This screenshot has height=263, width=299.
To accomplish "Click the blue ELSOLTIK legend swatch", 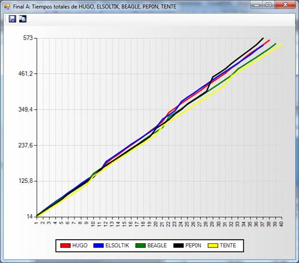I will pyautogui.click(x=99, y=246).
